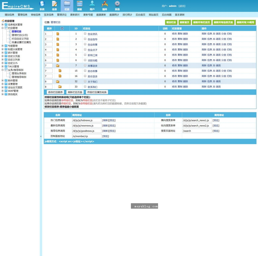258x256 pixels.
Task: Expand the 信息相关管理 tree node
Action: (x=2, y=24)
